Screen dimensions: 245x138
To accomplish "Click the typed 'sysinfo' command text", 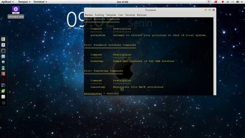I will (113, 94).
